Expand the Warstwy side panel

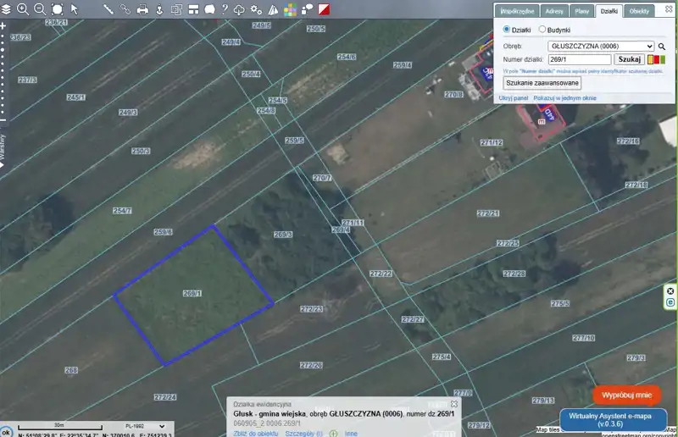[3, 151]
